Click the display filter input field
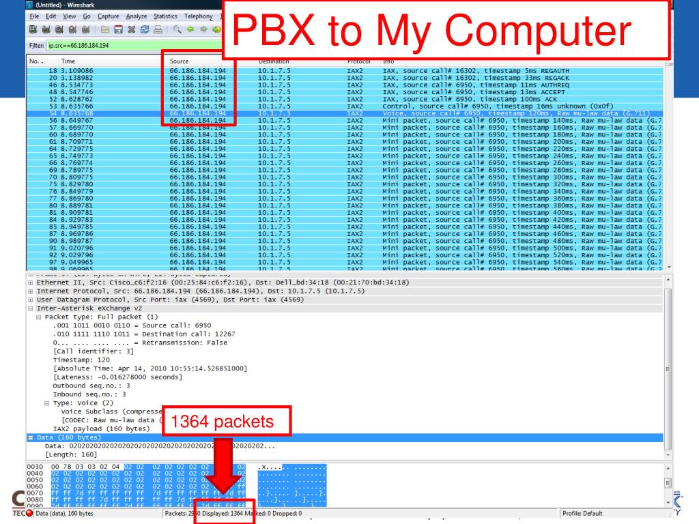 (x=134, y=46)
